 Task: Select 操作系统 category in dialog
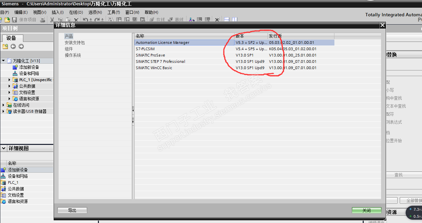click(x=73, y=55)
